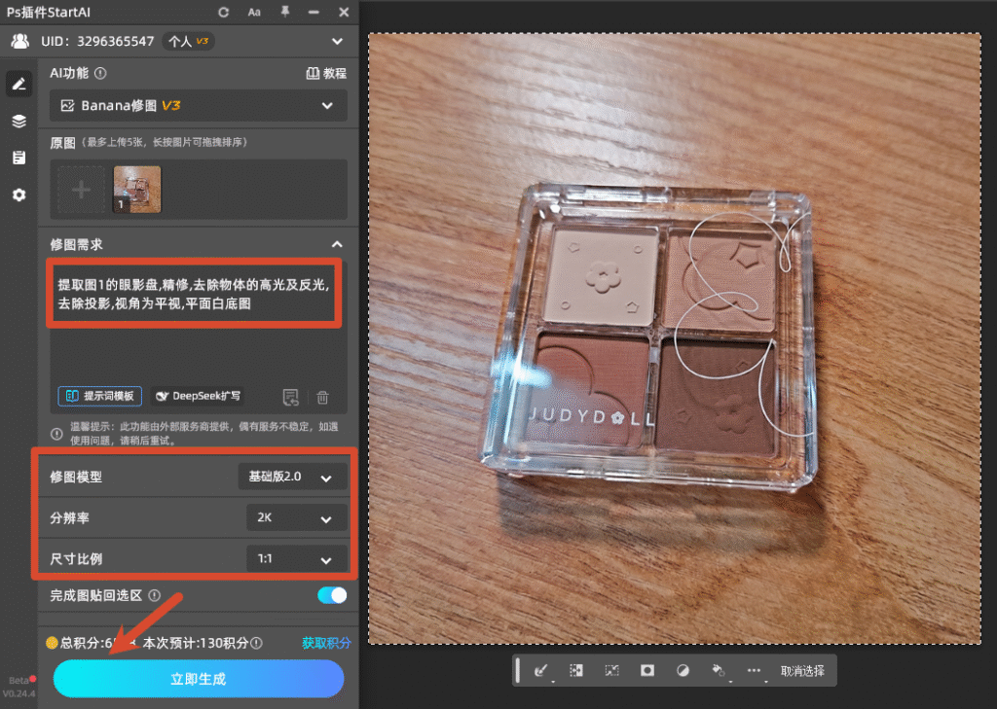
Task: Collapse the 修图需求 section
Action: pyautogui.click(x=337, y=244)
